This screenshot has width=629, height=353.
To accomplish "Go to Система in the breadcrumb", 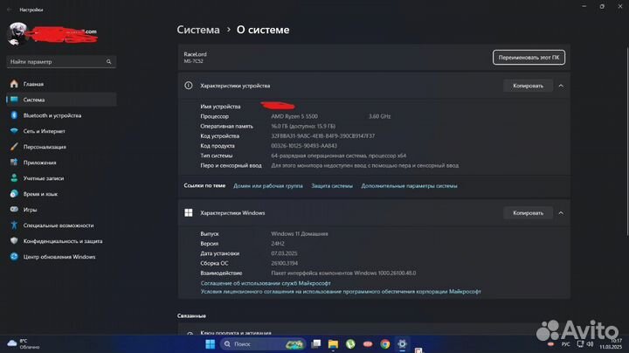I will tap(198, 30).
